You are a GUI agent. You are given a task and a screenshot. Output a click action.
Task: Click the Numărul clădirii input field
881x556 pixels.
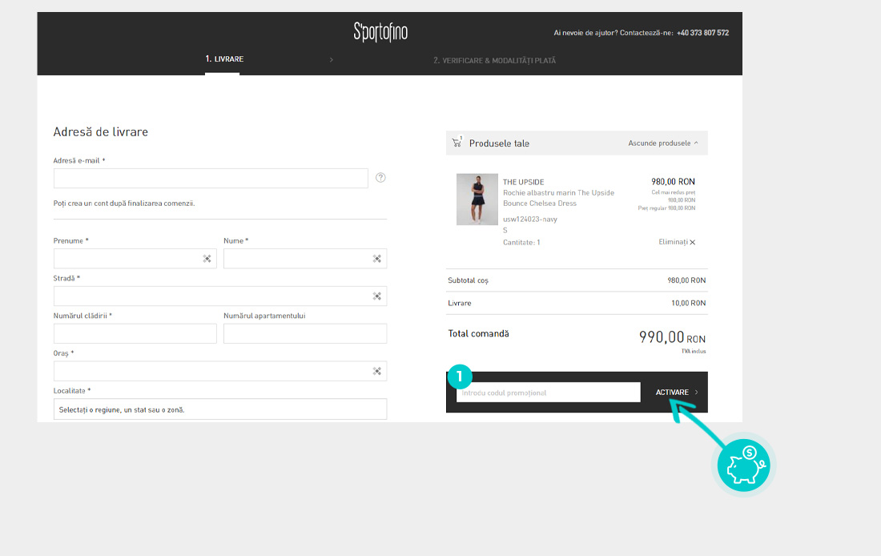(x=135, y=333)
